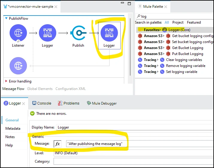Click the Category input field
This screenshot has width=214, height=168.
click(134, 161)
